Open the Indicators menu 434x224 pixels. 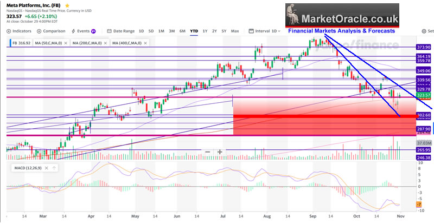19,31
